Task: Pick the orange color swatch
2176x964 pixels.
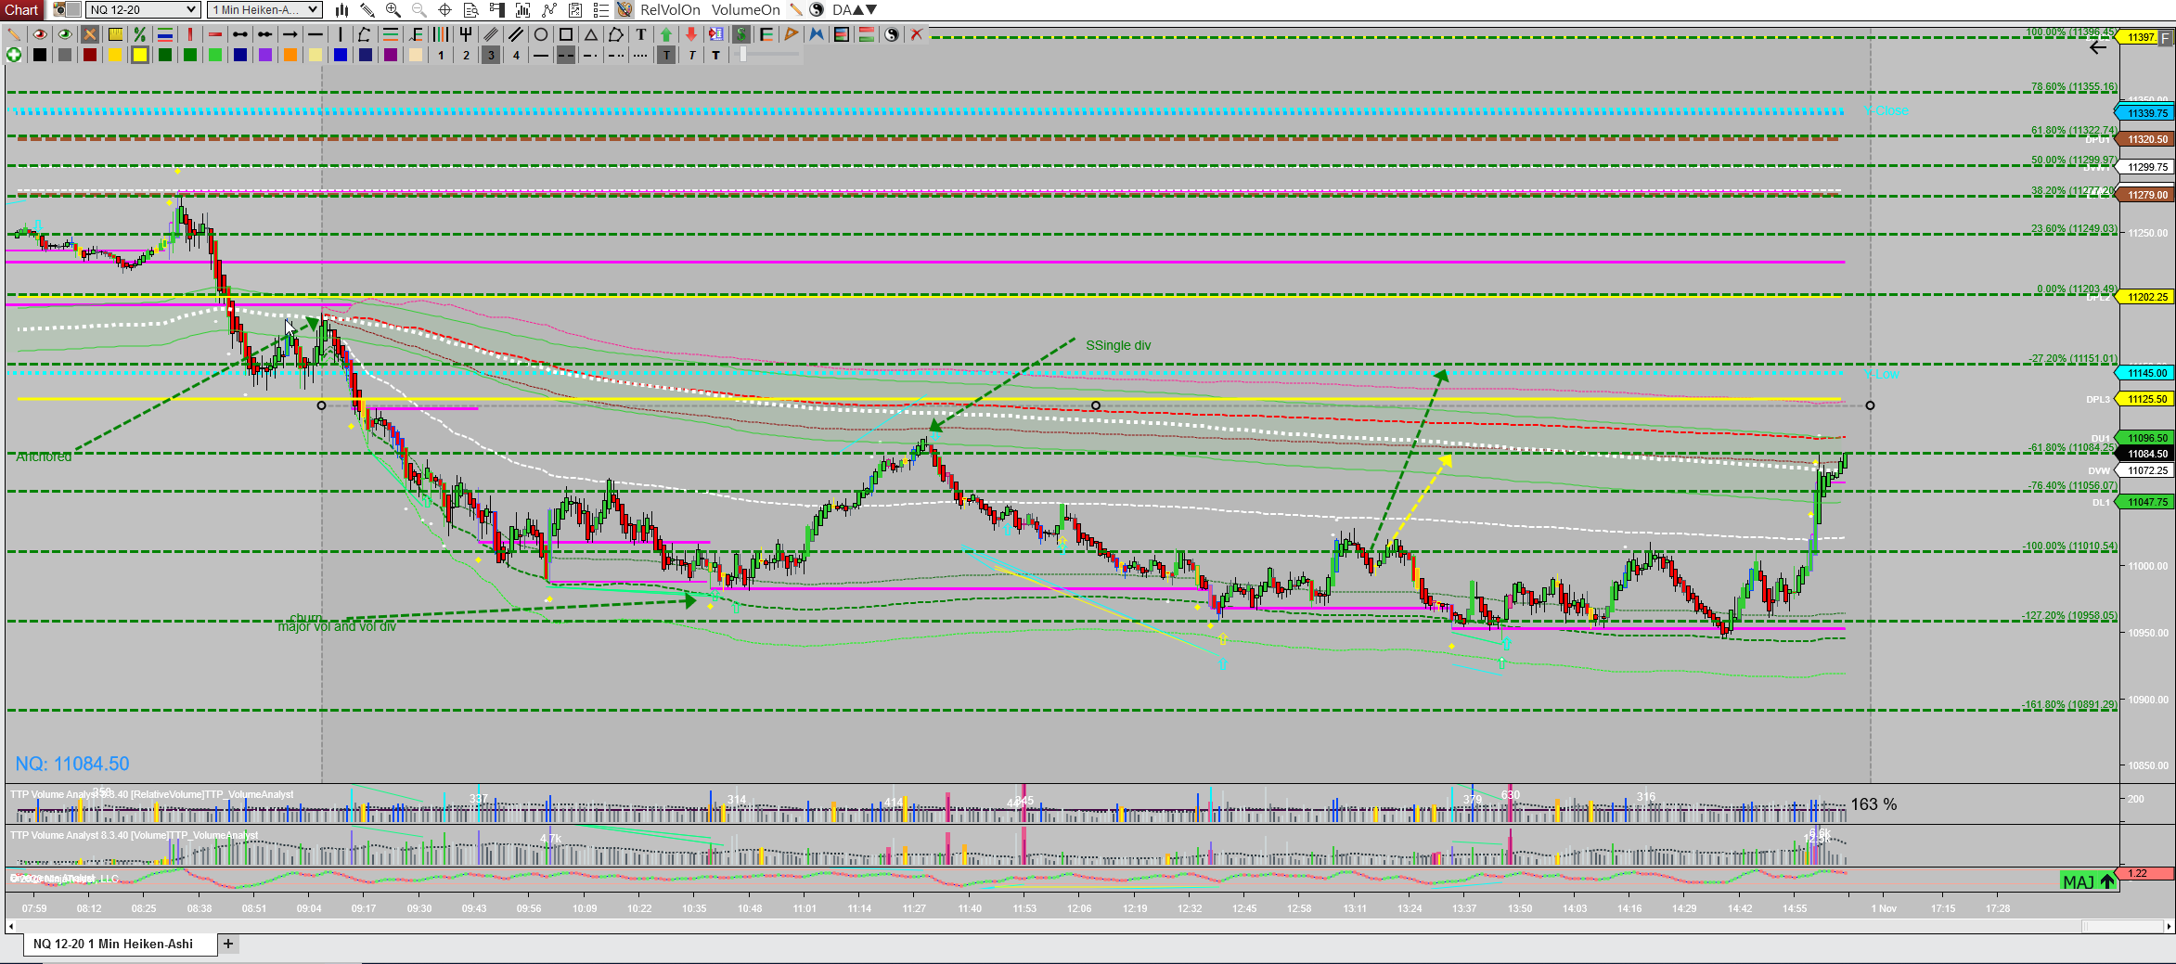Action: pos(290,55)
